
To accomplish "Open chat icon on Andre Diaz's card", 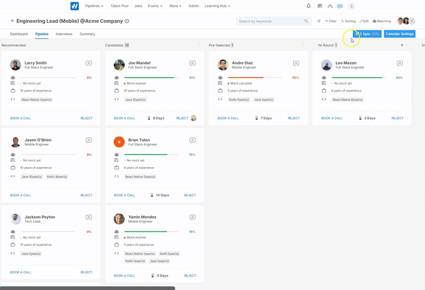I will pyautogui.click(x=296, y=63).
